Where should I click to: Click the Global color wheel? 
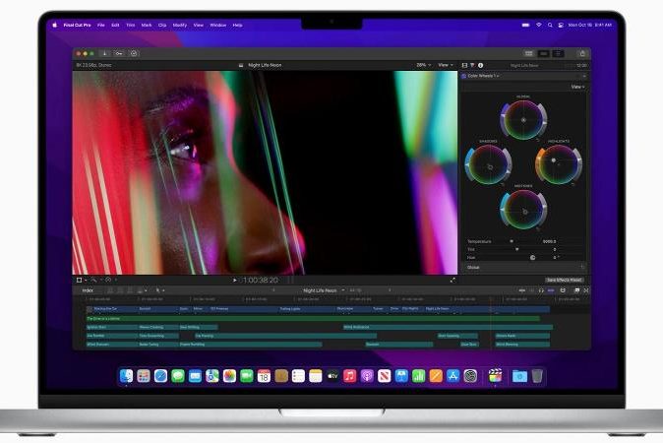point(523,120)
